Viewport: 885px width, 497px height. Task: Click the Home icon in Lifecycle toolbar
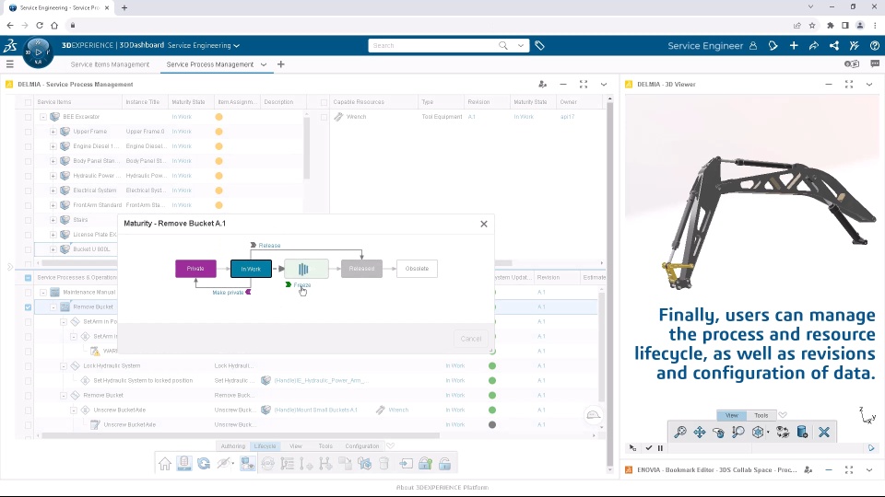click(165, 464)
